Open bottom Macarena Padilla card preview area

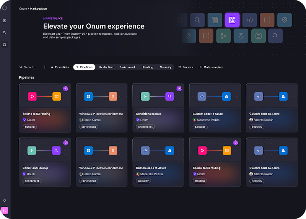point(158,150)
